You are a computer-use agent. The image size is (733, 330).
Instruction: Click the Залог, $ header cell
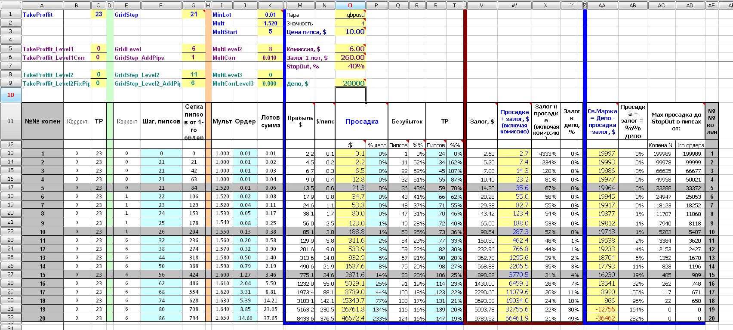[482, 121]
